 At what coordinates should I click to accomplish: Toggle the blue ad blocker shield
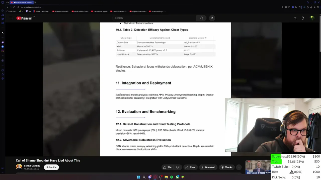tap(293, 7)
